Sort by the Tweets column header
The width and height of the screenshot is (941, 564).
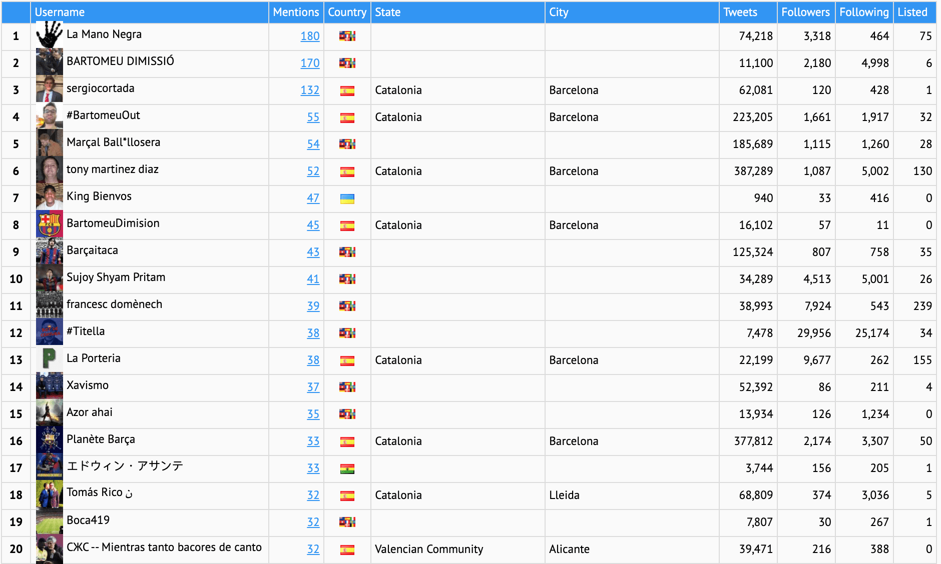tap(740, 12)
